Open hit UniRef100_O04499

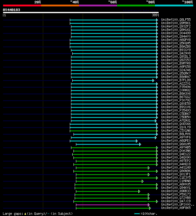coord(176,33)
